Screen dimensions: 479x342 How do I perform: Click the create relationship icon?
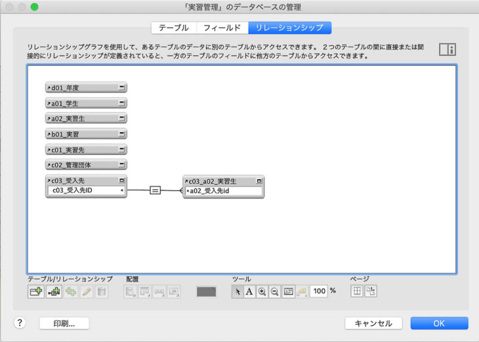point(54,291)
